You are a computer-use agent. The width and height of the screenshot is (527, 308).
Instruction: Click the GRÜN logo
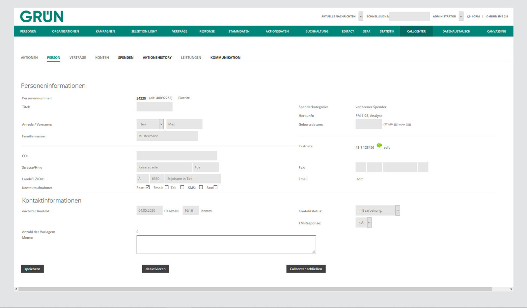(x=42, y=16)
